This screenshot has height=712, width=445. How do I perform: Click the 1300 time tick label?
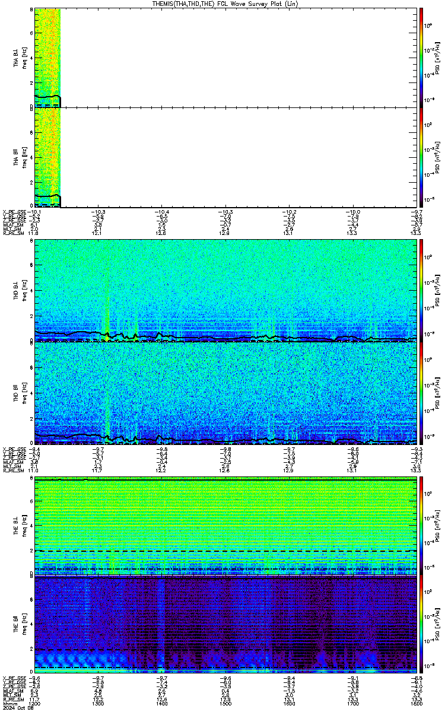(98, 704)
